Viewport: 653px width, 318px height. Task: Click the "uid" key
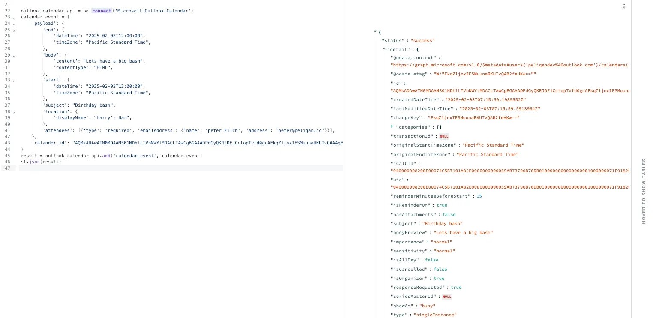point(398,180)
